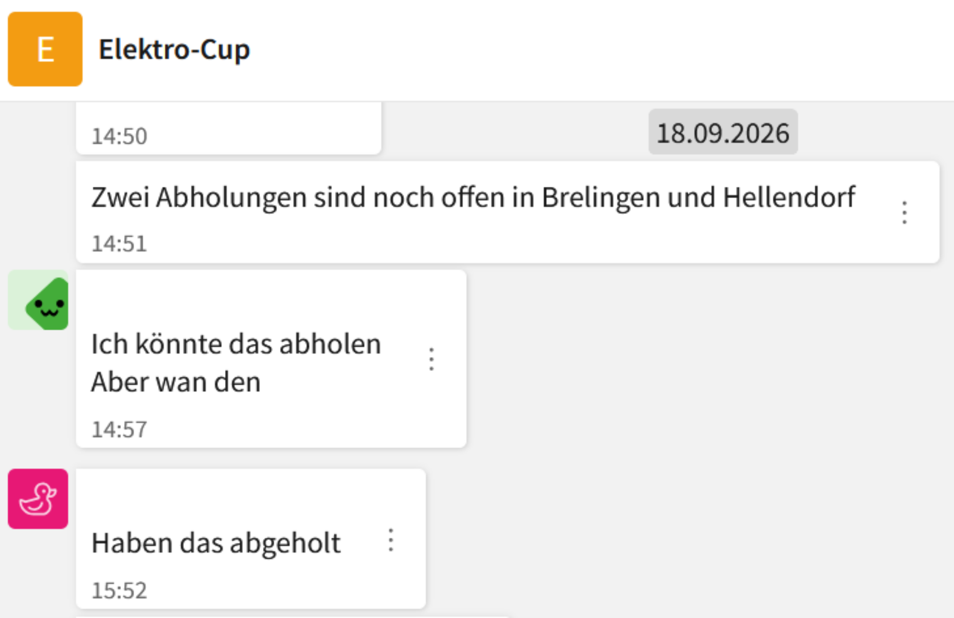Click the 'Haben das abgeholt' message bubble
The image size is (954, 618).
coord(251,539)
